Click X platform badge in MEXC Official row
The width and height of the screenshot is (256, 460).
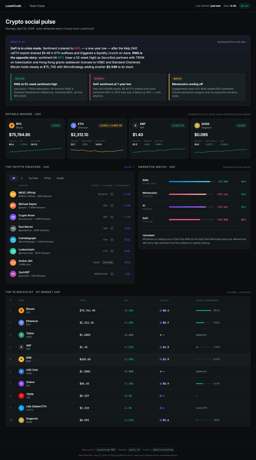pyautogui.click(x=112, y=194)
